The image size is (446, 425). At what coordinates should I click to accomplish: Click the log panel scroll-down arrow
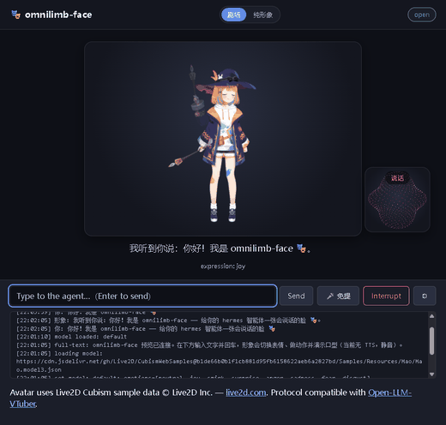[x=431, y=374]
